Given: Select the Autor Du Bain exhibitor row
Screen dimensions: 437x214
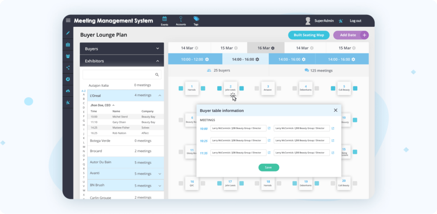Looking at the screenshot, I should [x=125, y=162].
